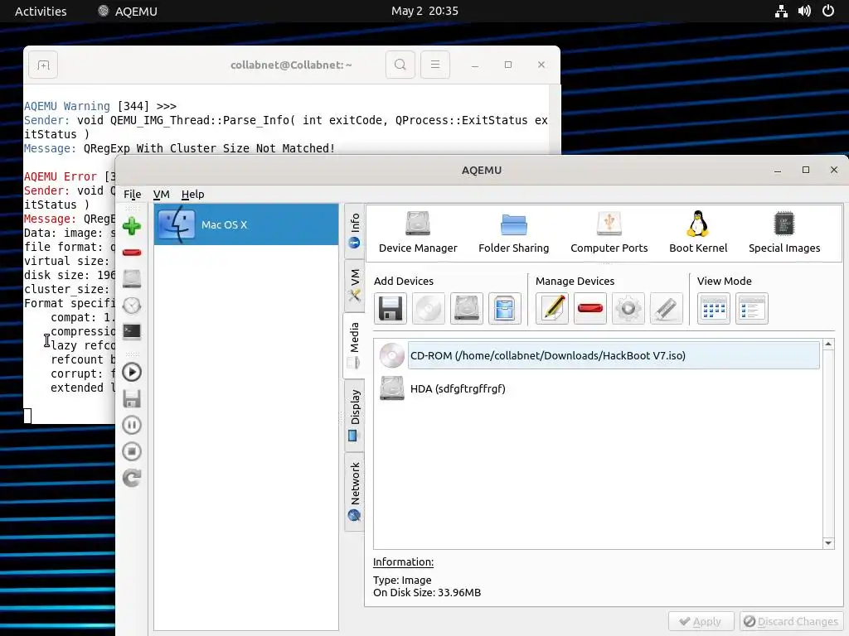Open the Help menu

tap(192, 194)
